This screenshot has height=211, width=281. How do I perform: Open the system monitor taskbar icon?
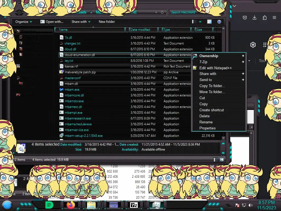point(156,205)
